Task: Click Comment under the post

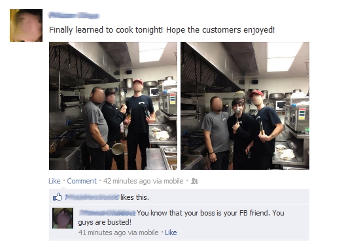Action: tap(82, 181)
